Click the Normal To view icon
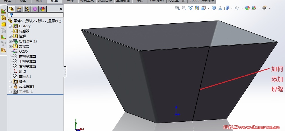The height and width of the screenshot is (131, 285). coord(220,8)
